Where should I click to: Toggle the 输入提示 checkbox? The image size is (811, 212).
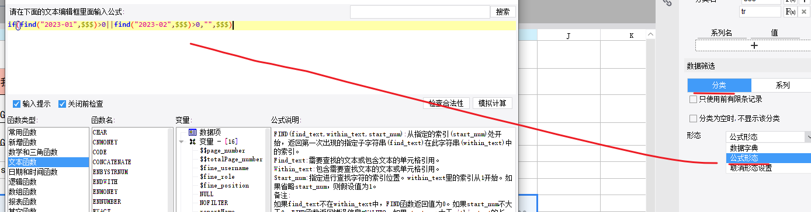(16, 104)
